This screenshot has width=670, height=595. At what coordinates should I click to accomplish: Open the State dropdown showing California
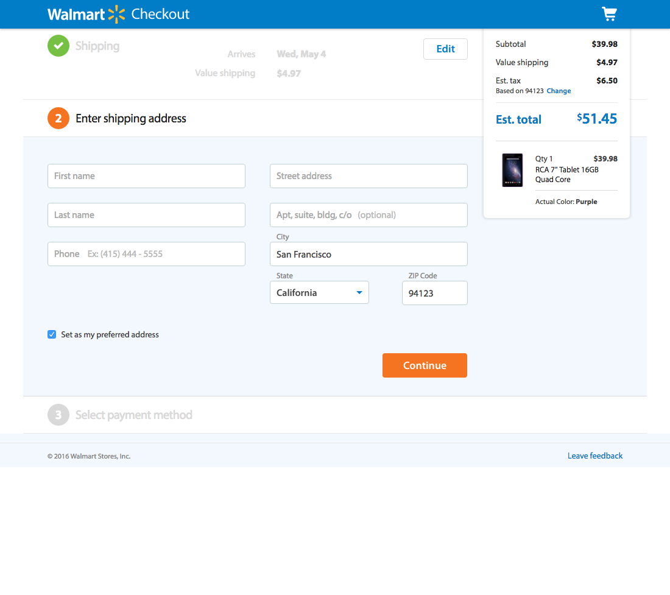pyautogui.click(x=319, y=292)
